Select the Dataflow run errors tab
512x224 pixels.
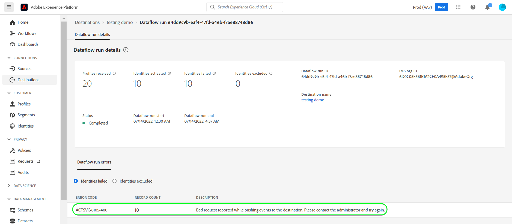[x=94, y=162]
